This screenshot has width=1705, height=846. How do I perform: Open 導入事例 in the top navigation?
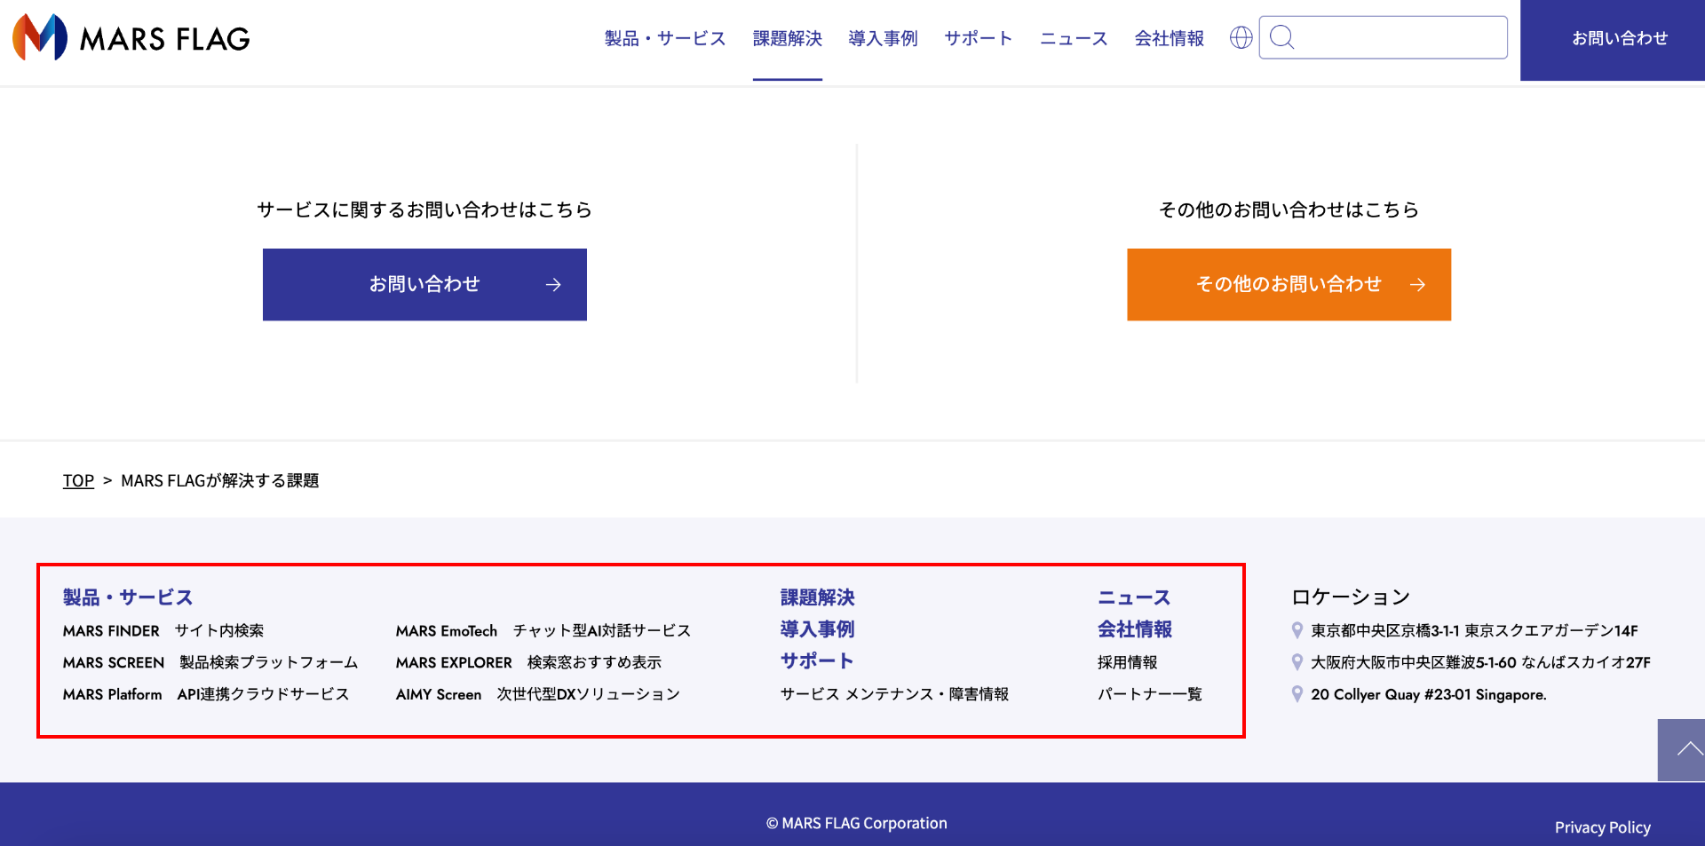click(883, 38)
